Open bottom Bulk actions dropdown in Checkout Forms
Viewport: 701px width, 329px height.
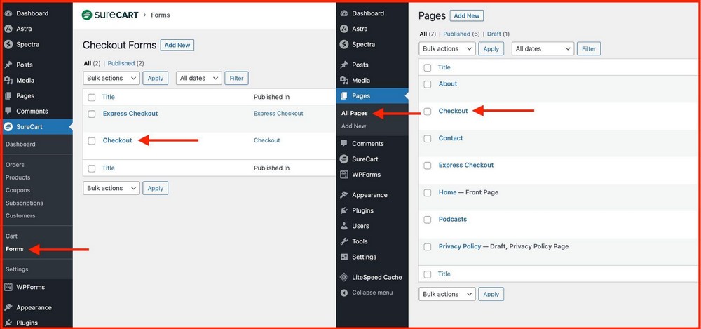click(x=111, y=188)
